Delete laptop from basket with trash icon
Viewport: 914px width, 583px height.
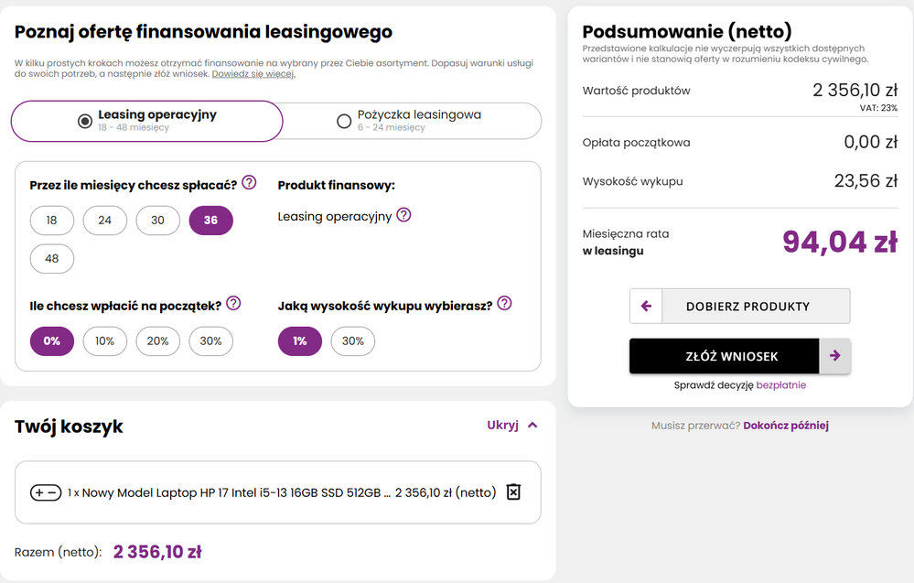[x=513, y=492]
